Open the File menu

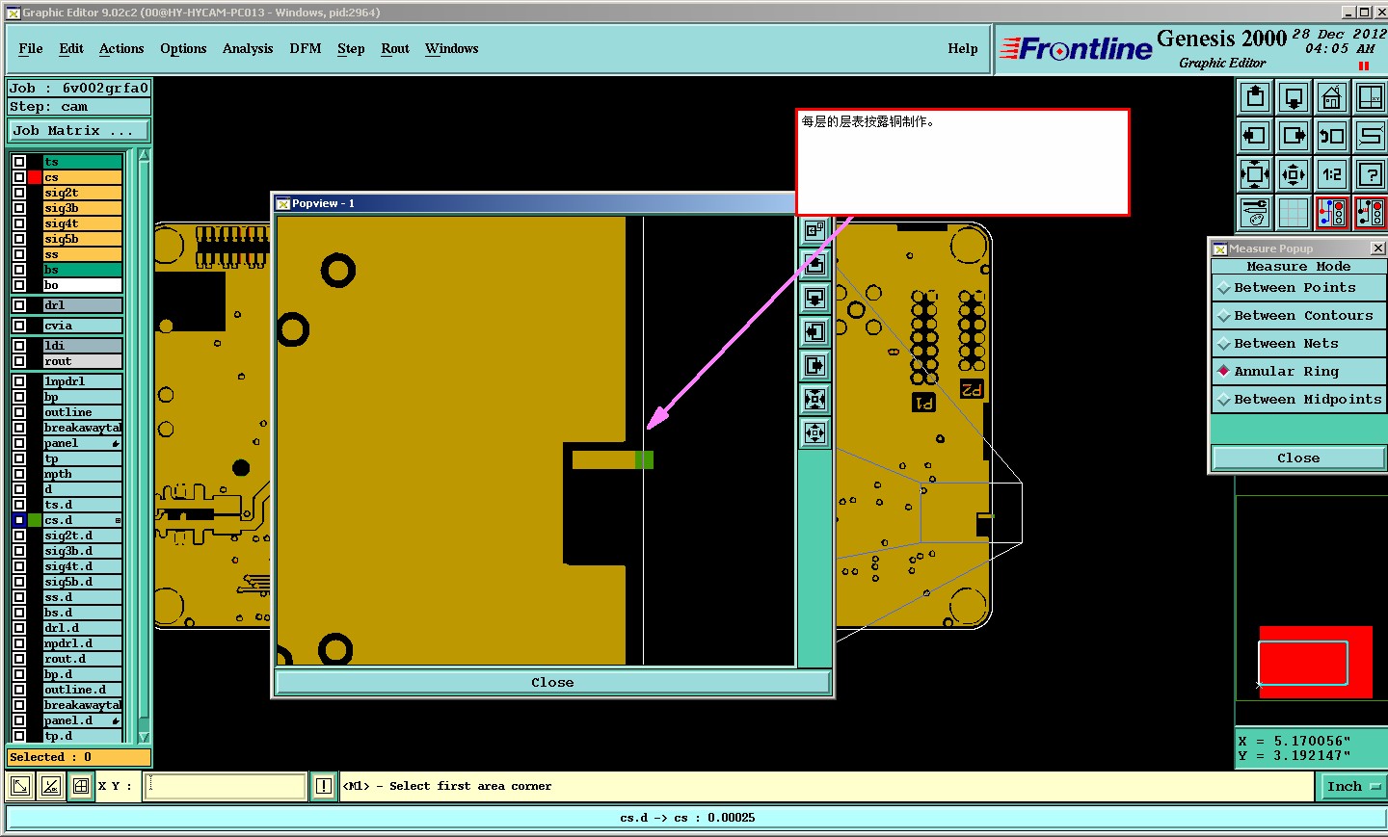(31, 48)
